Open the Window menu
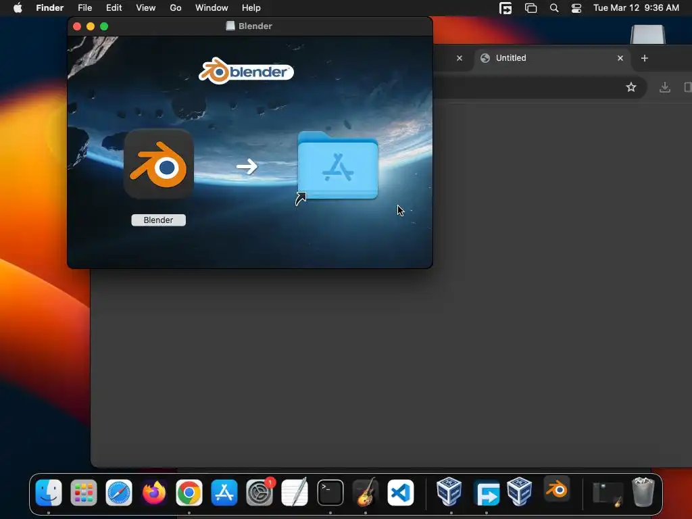 click(212, 8)
